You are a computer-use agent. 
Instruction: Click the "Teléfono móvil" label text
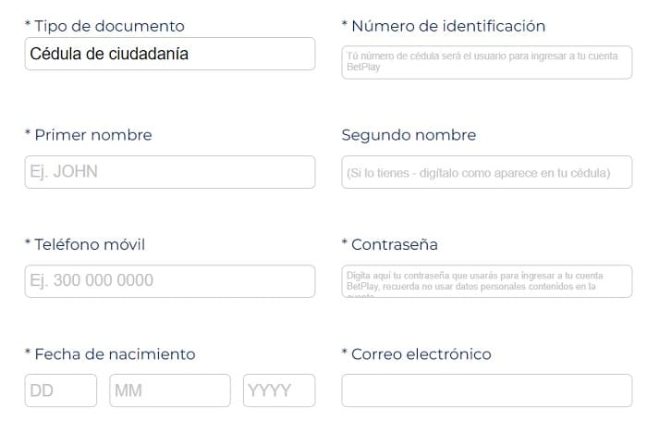(90, 244)
